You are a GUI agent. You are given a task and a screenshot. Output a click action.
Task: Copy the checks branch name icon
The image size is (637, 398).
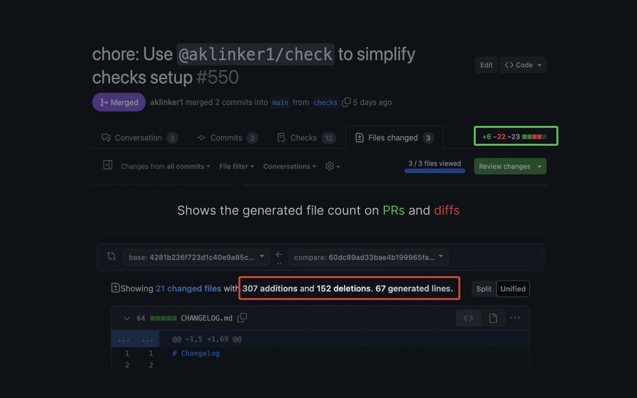[x=346, y=102]
